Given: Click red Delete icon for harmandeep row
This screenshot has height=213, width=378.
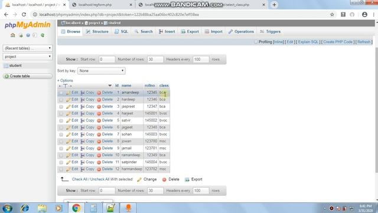Looking at the screenshot, I should [99, 169].
